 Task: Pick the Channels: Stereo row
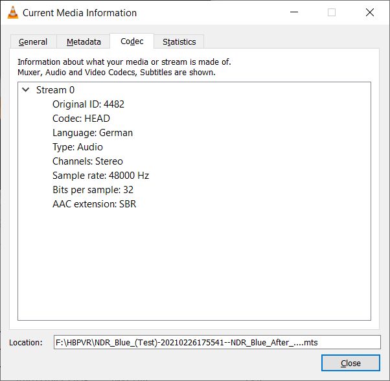pos(87,161)
